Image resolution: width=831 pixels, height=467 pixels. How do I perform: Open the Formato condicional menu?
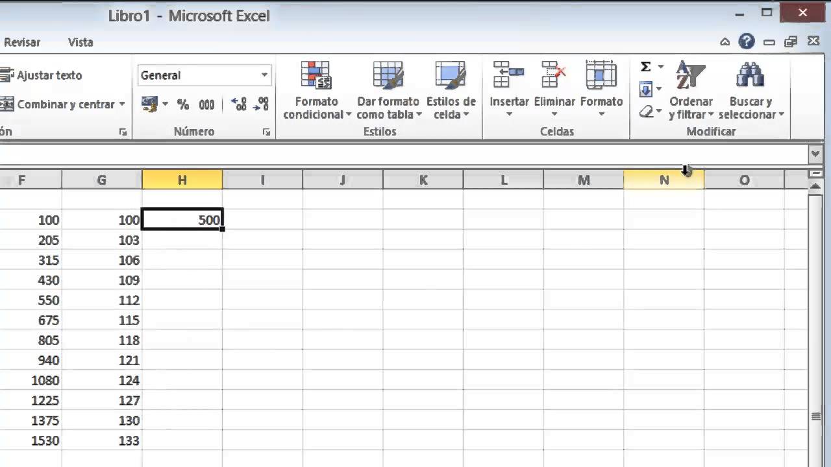[317, 91]
